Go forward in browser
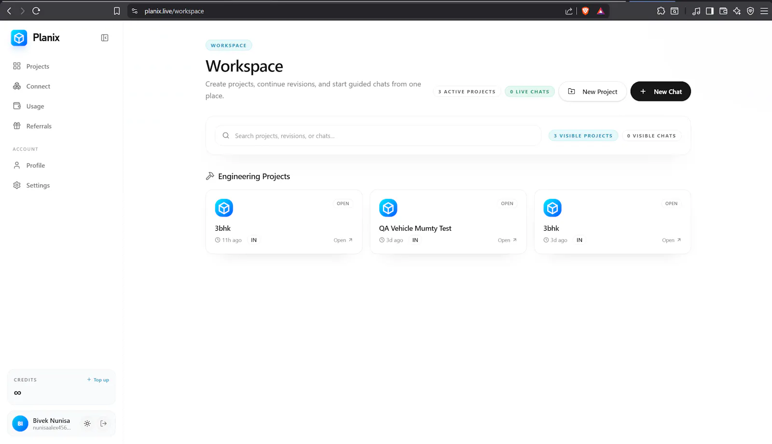The image size is (772, 444). pyautogui.click(x=22, y=11)
